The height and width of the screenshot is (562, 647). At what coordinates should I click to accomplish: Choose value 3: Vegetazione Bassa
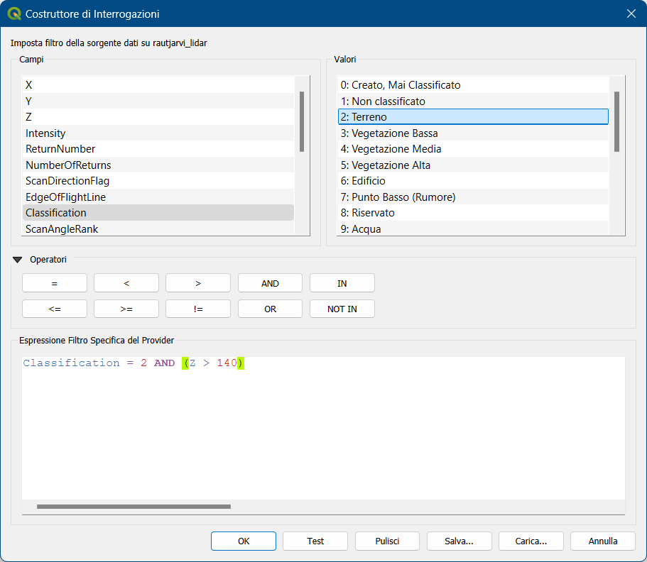pyautogui.click(x=473, y=133)
